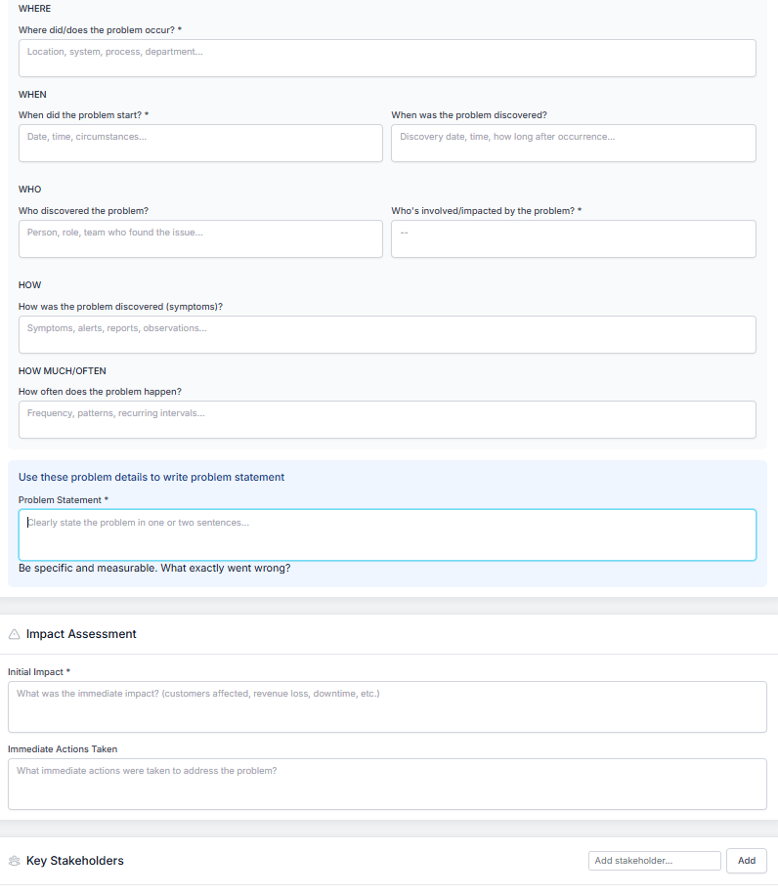Viewport: 778px width, 894px height.
Task: Focus the 'When was the problem discovered' field
Action: (x=573, y=143)
